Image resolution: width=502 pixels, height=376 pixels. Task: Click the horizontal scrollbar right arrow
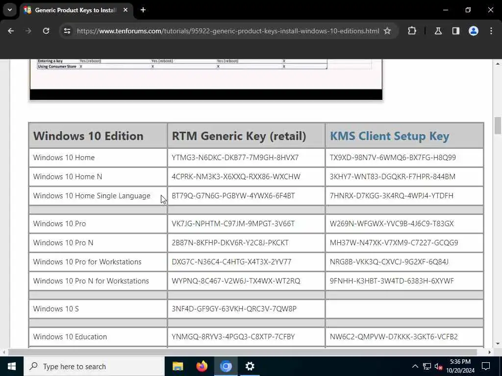[490, 352]
